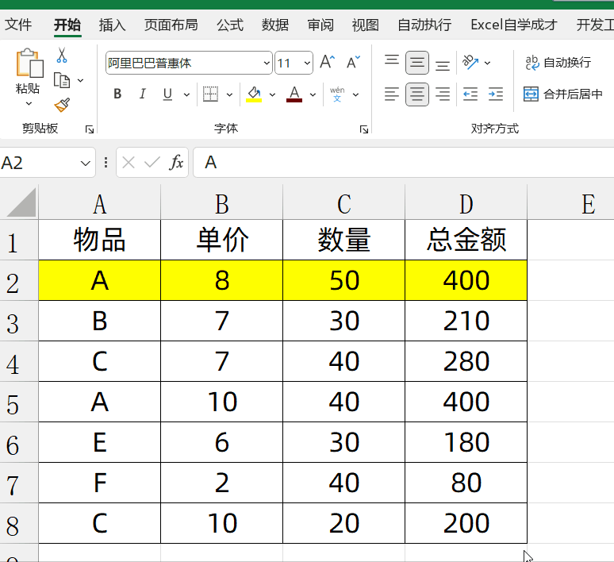Expand fill color dropdown arrow
The width and height of the screenshot is (614, 562).
(273, 94)
